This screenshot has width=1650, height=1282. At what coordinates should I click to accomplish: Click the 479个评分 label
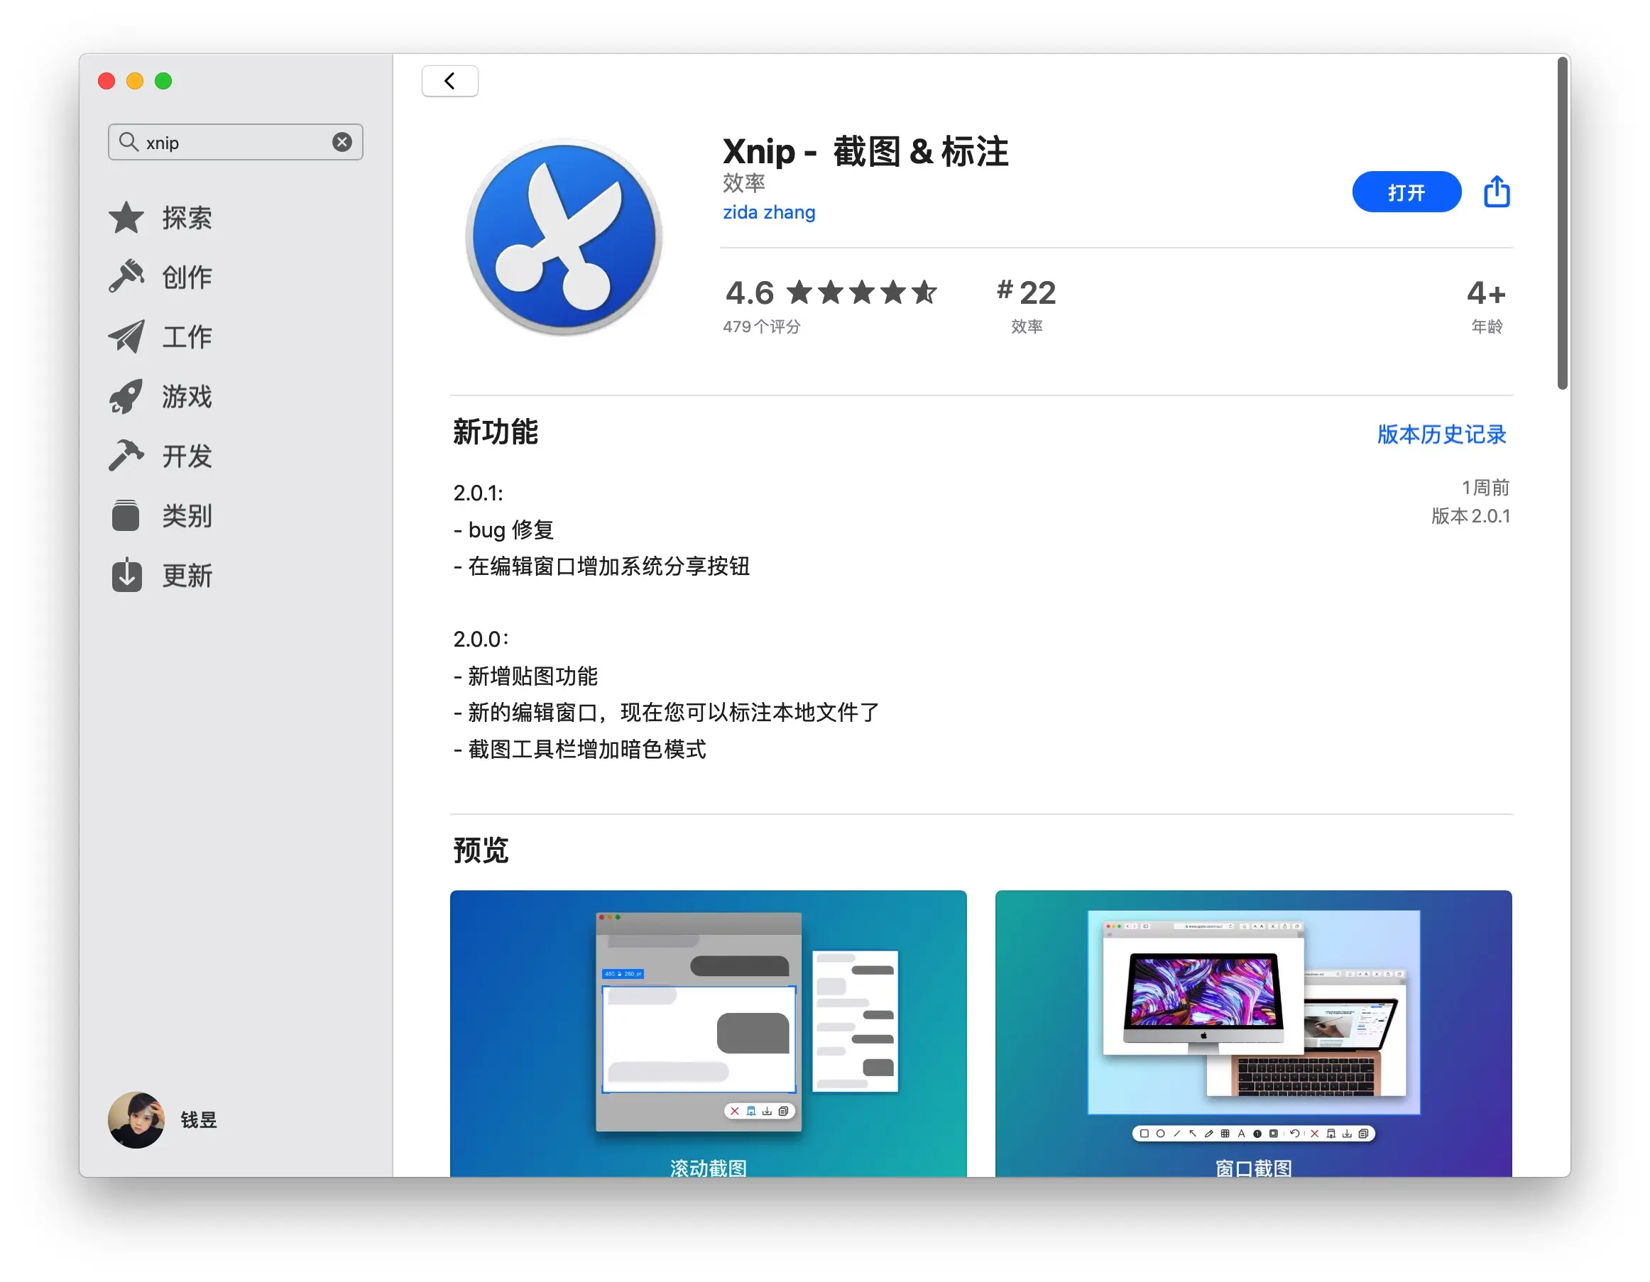[762, 327]
